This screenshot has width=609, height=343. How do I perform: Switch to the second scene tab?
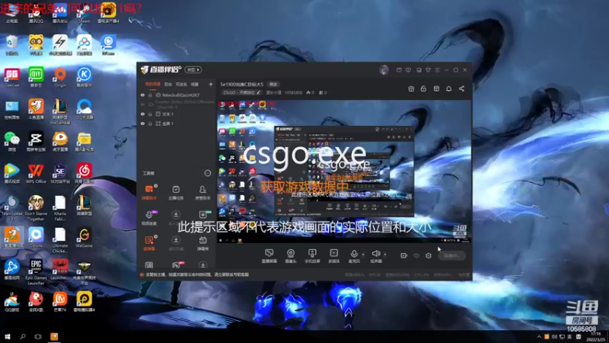[168, 84]
